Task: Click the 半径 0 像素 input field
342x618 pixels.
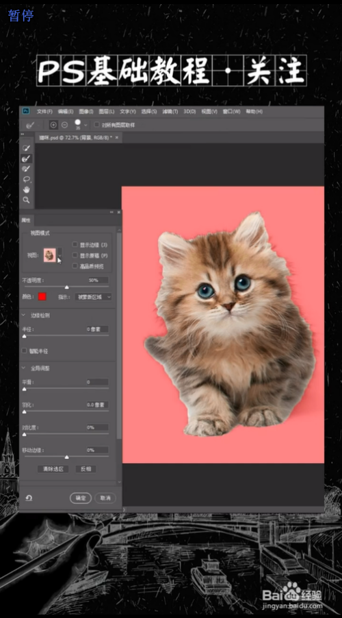Action: coord(98,329)
